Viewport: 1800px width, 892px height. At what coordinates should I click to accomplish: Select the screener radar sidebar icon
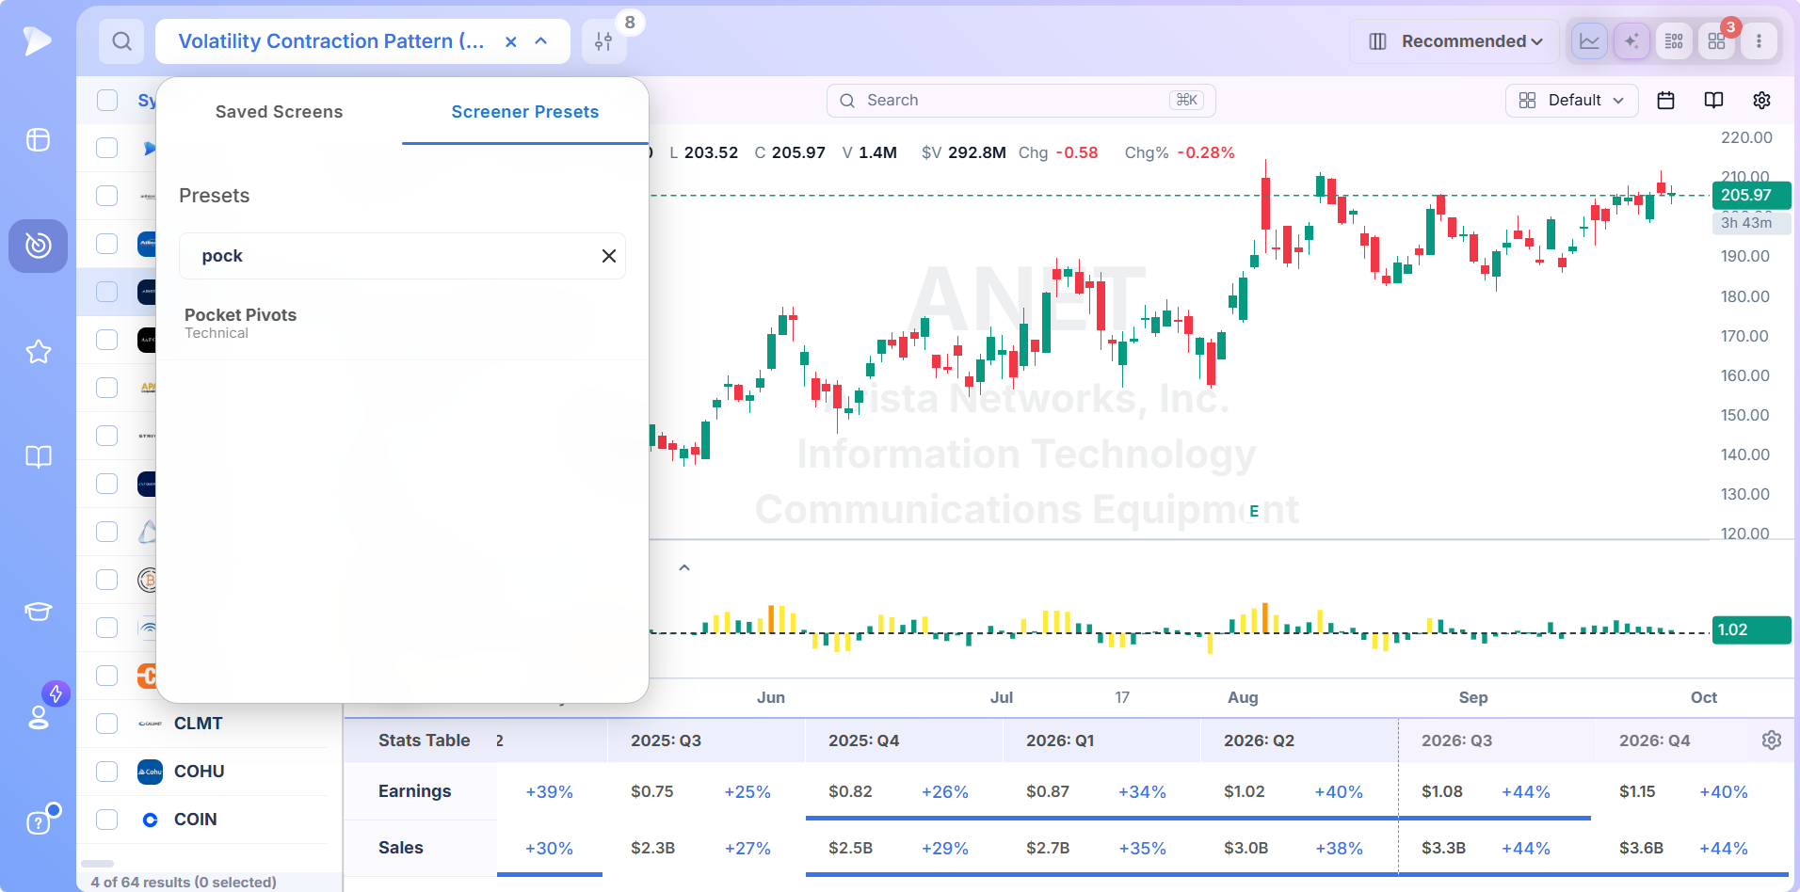click(x=38, y=246)
